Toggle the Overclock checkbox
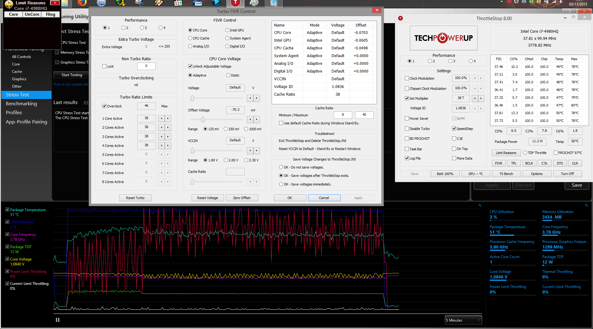 [x=104, y=106]
